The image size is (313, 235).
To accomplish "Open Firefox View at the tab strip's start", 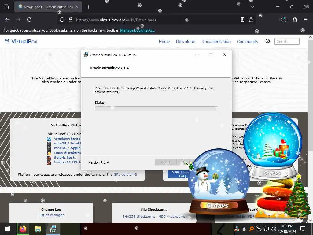I will click(x=6, y=7).
